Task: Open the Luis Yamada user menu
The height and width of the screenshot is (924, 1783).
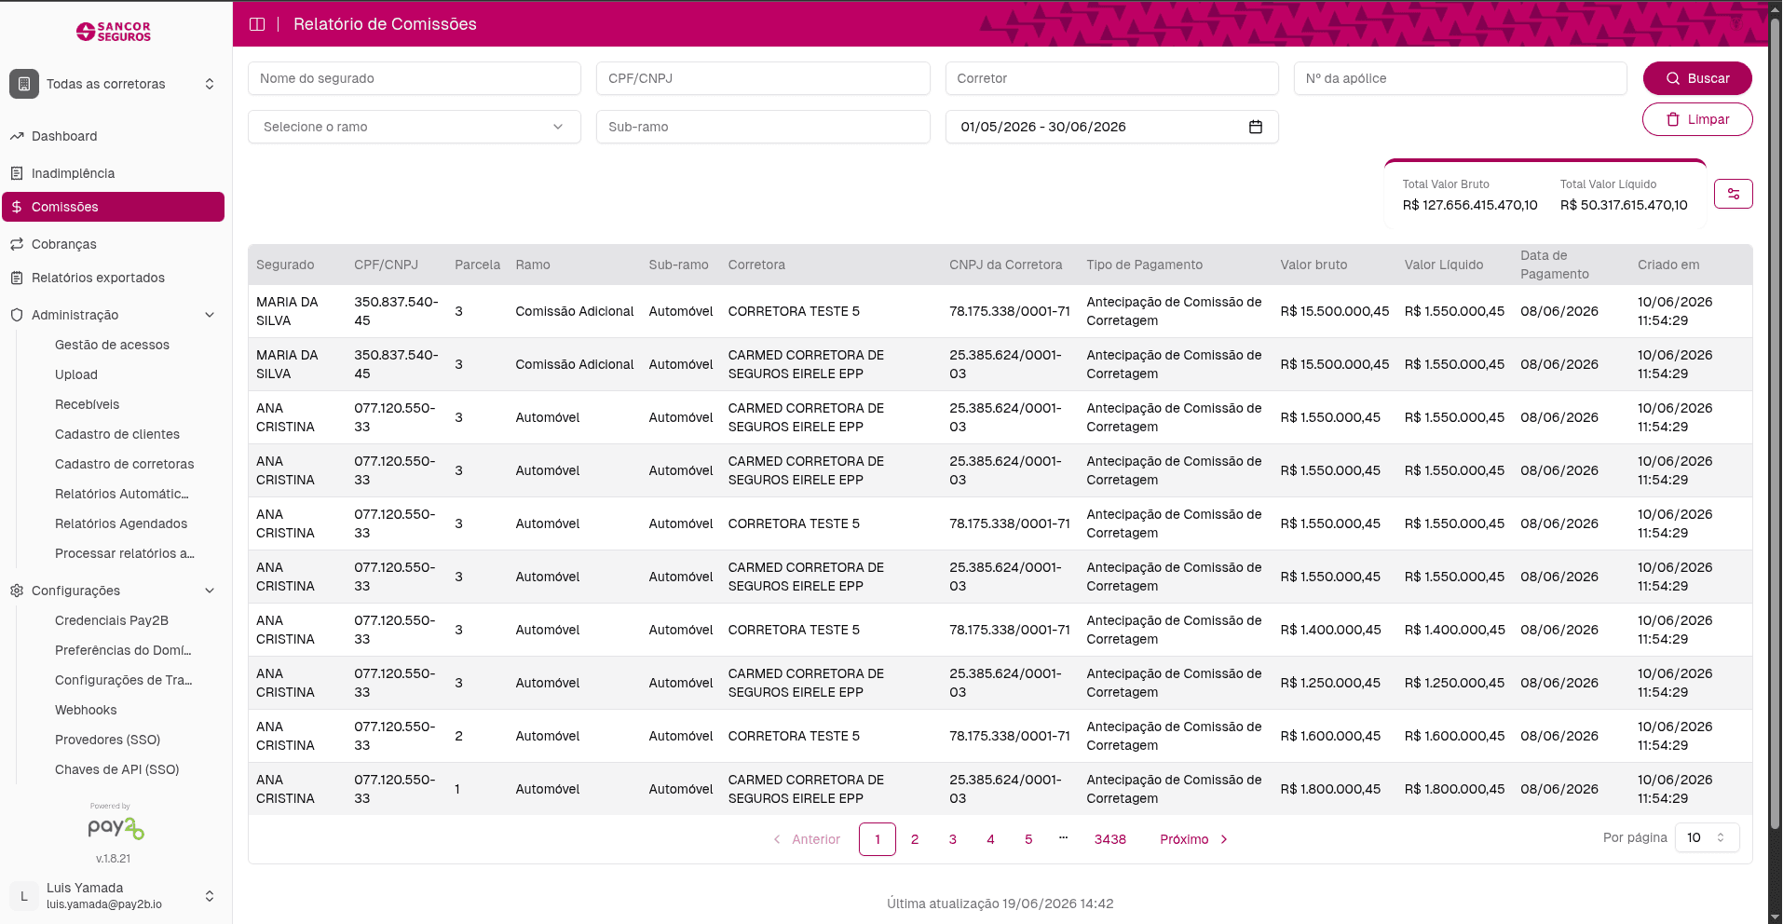Action: pos(113,896)
